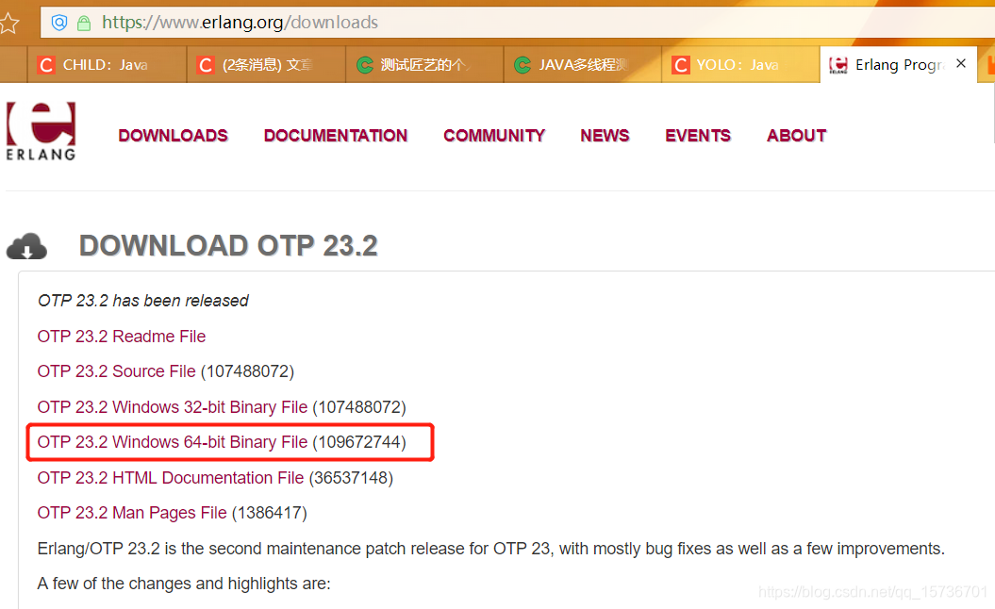
Task: Select the Erlang Progr tab
Action: point(899,65)
